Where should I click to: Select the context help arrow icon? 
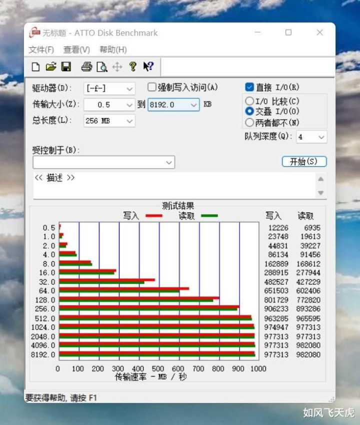pyautogui.click(x=148, y=67)
